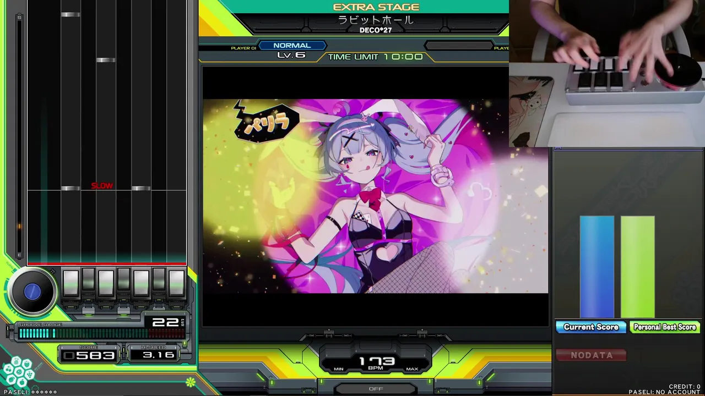Click the blue current score bar

(x=597, y=267)
